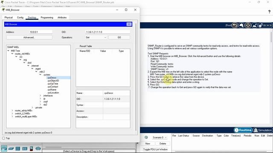Select the Network Devices category icon
Viewport: 273px width, 153px height.
(4, 148)
